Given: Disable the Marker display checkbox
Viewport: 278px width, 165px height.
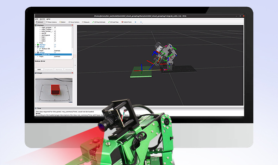Looking at the screenshot, I should 55,45.
